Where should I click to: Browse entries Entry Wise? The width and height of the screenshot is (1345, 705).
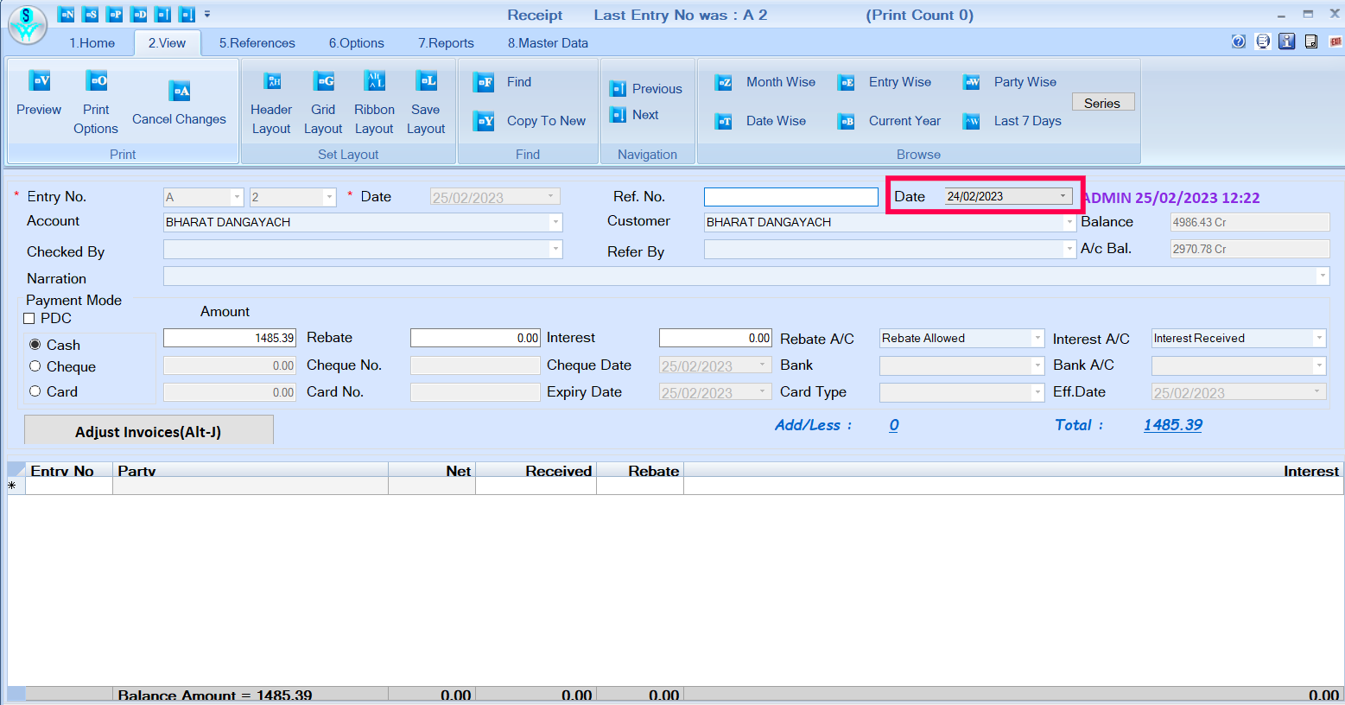[885, 82]
